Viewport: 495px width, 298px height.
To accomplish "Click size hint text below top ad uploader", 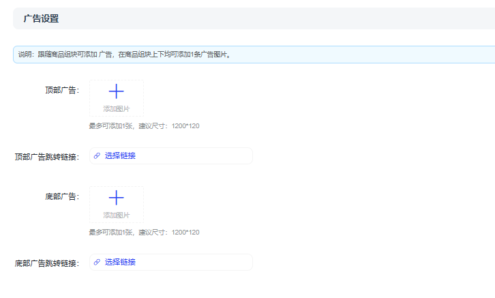I will 144,126.
